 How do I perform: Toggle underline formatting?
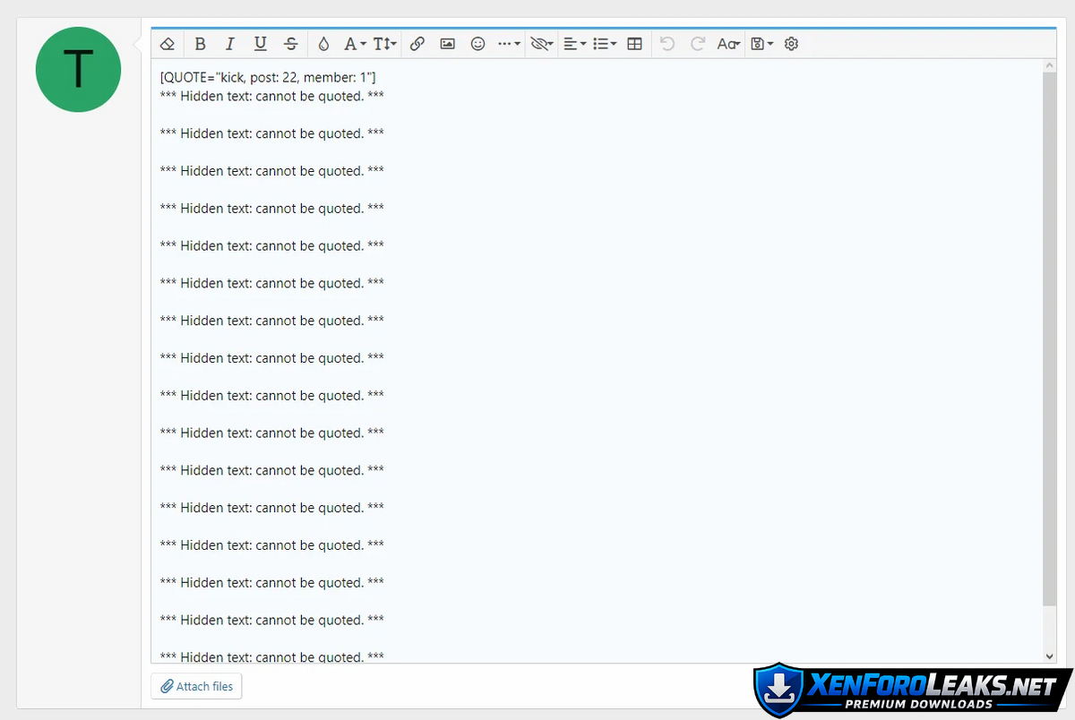point(260,44)
